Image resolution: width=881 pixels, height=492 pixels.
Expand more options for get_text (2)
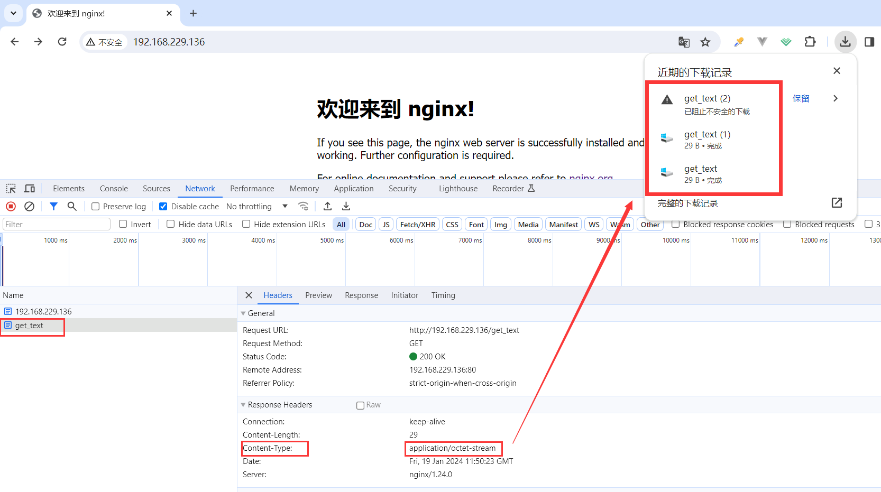point(836,98)
